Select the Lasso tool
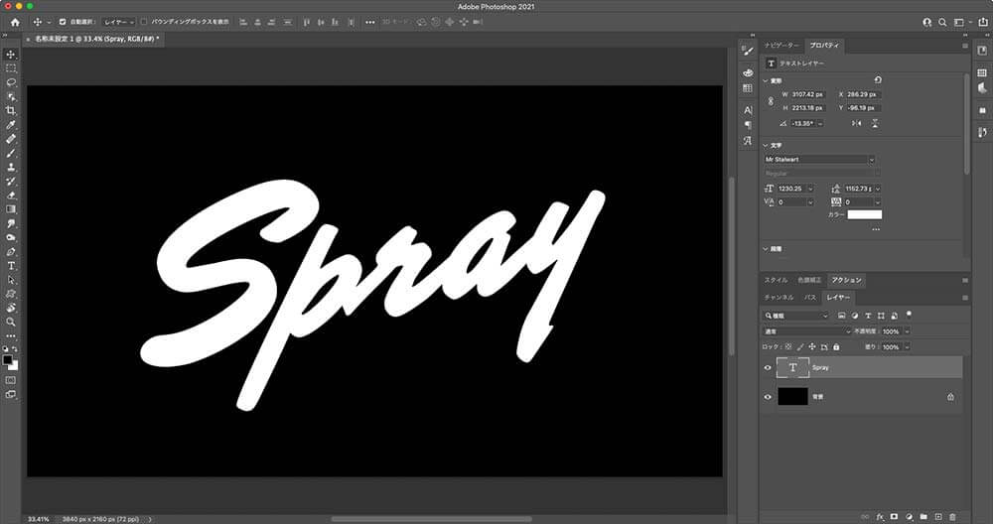 click(11, 82)
